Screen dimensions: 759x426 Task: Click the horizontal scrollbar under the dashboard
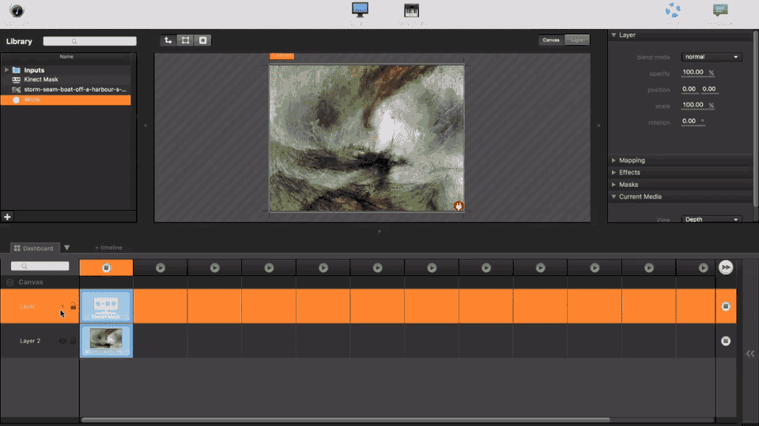click(346, 420)
